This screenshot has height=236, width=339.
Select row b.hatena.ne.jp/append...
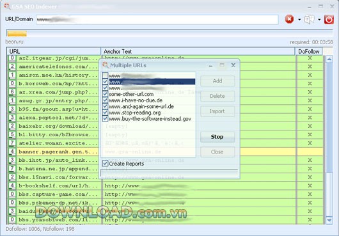pos(165,169)
